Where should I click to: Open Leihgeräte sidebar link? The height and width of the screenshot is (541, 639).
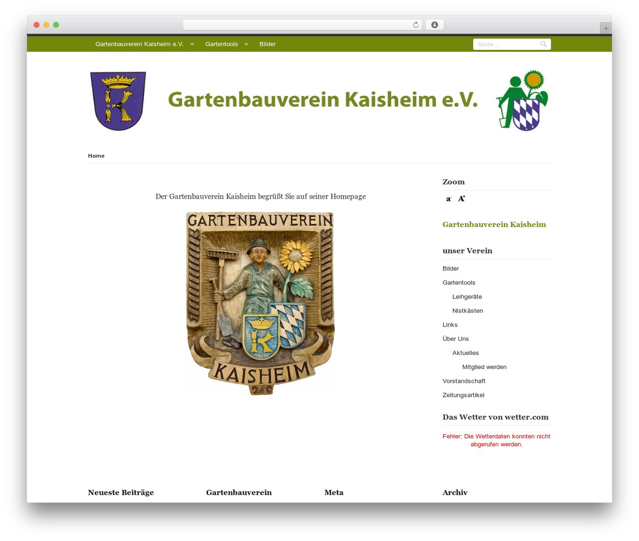pyautogui.click(x=467, y=296)
